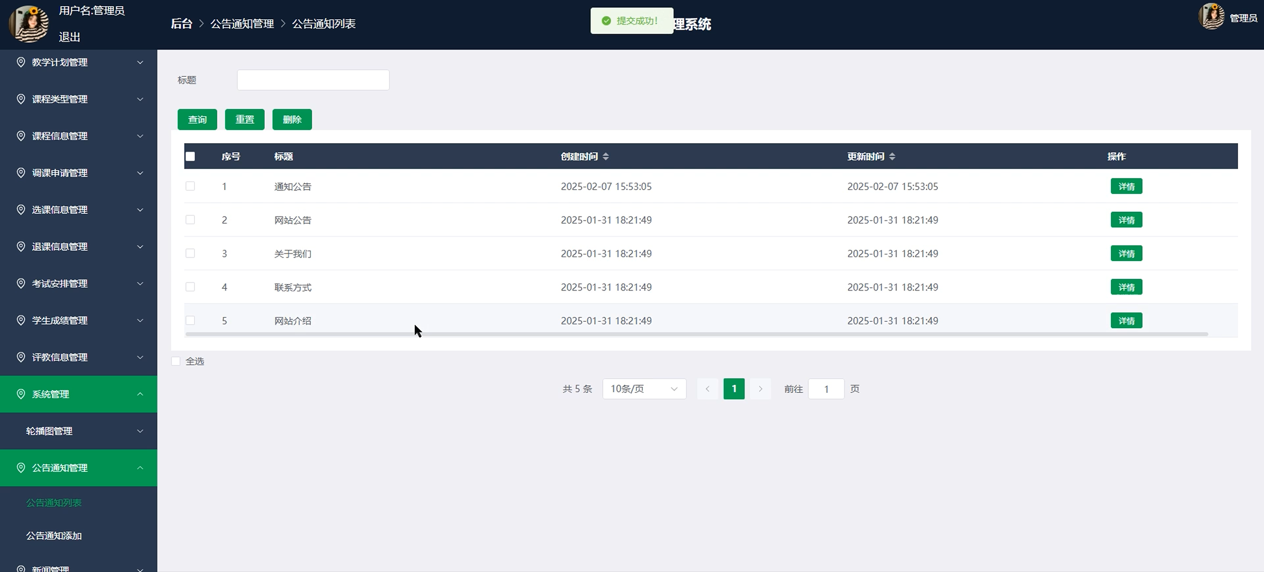The image size is (1264, 572).
Task: Open the 公告通知添加 menu item
Action: coord(54,536)
